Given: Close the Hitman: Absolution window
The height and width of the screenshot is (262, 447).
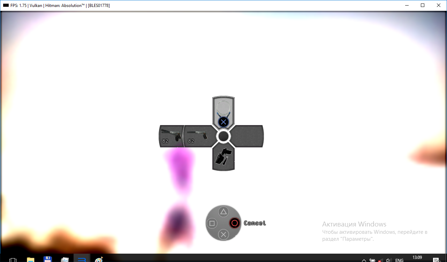Looking at the screenshot, I should pos(439,5).
